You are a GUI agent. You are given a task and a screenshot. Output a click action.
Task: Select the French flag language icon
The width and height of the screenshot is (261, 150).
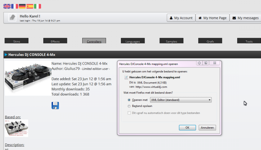pyautogui.click(x=15, y=6)
